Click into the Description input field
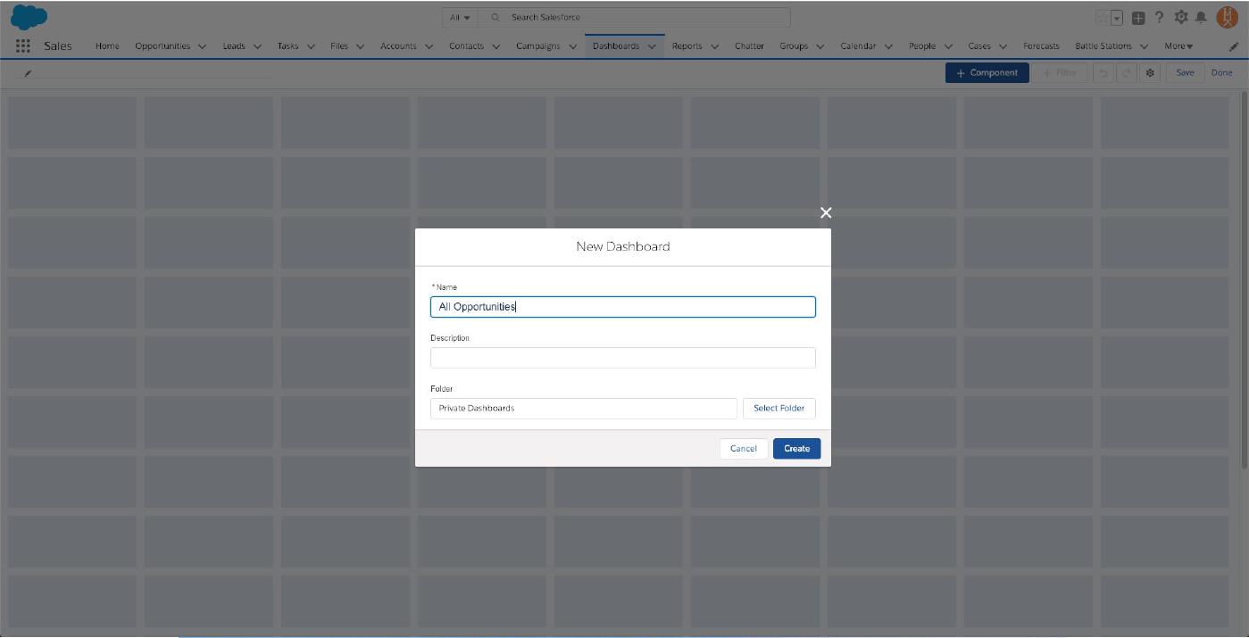The width and height of the screenshot is (1249, 638). (622, 358)
